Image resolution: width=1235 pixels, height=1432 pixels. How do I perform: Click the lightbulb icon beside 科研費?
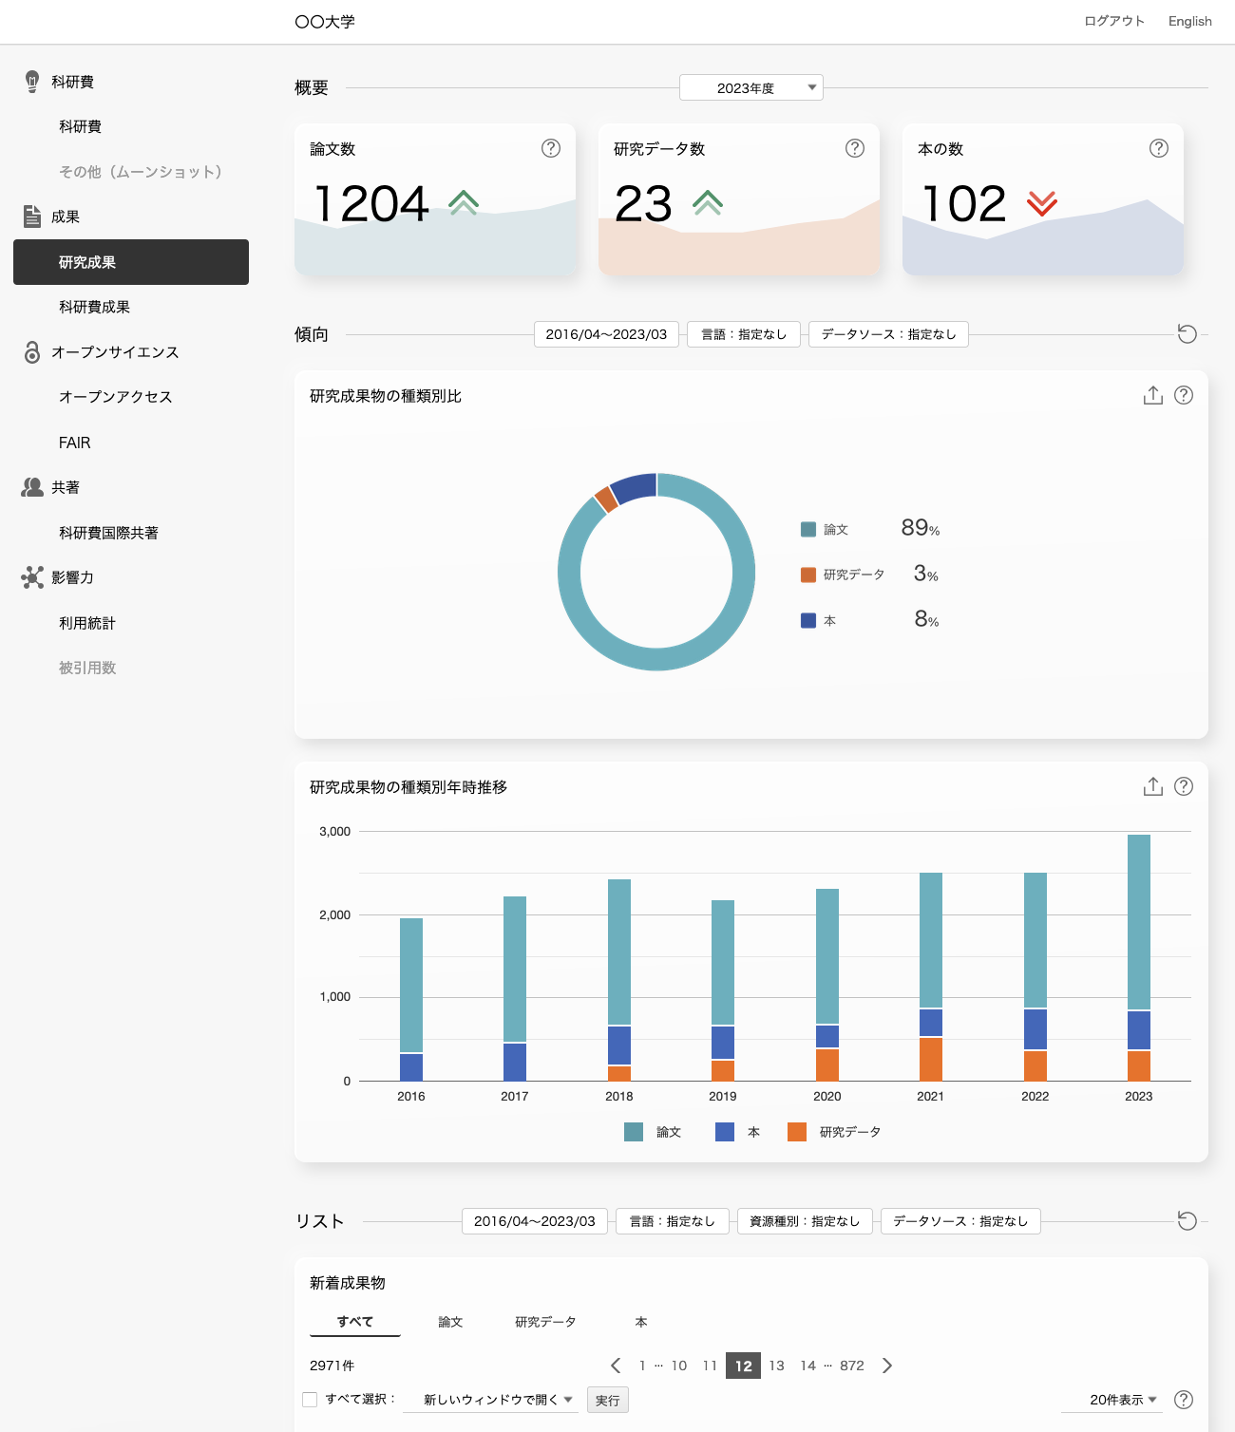click(32, 81)
